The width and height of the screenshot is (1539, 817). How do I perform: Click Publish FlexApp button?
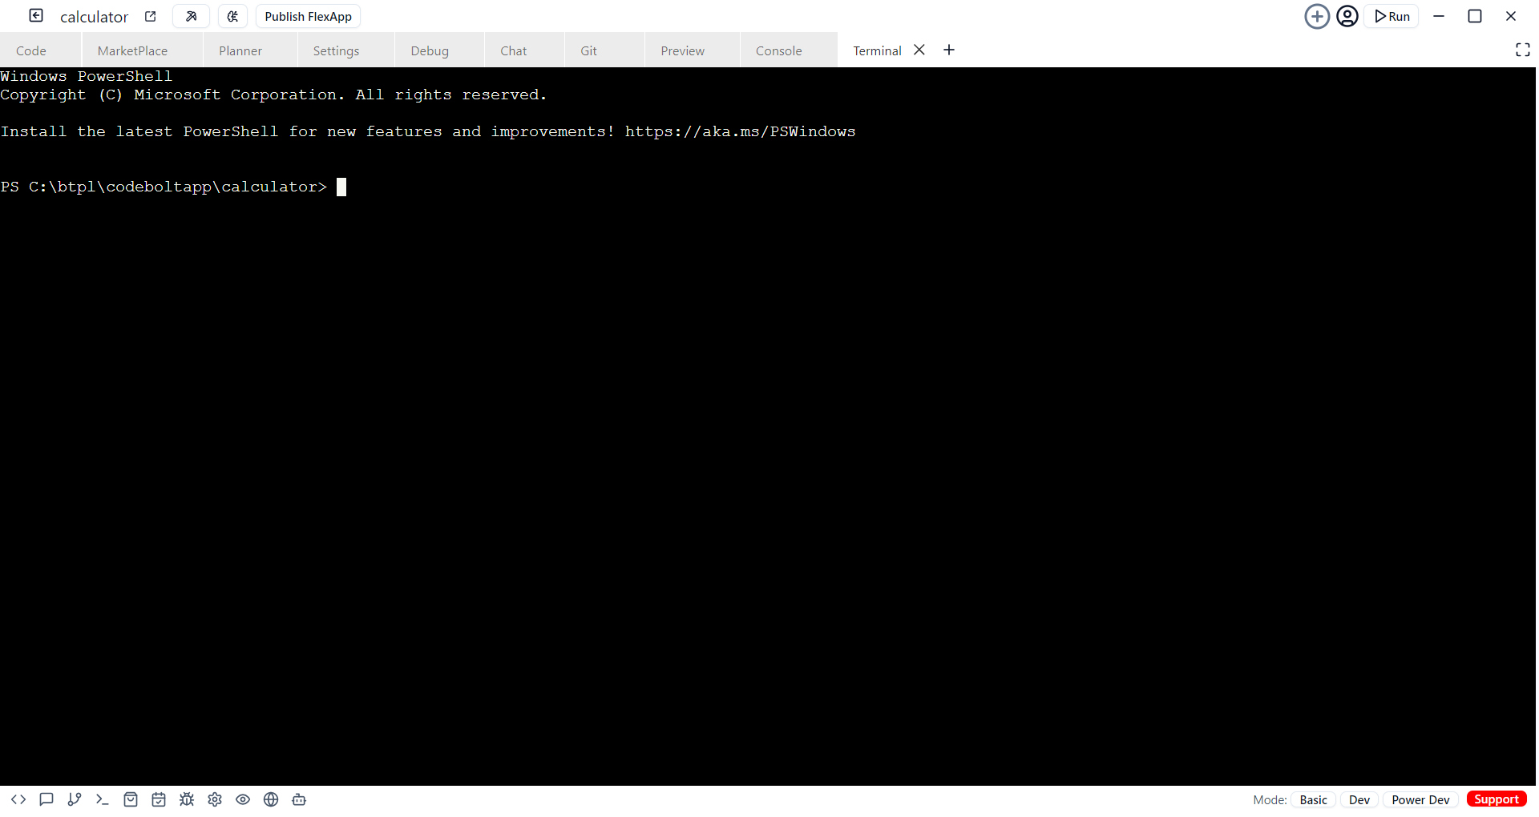click(x=308, y=16)
